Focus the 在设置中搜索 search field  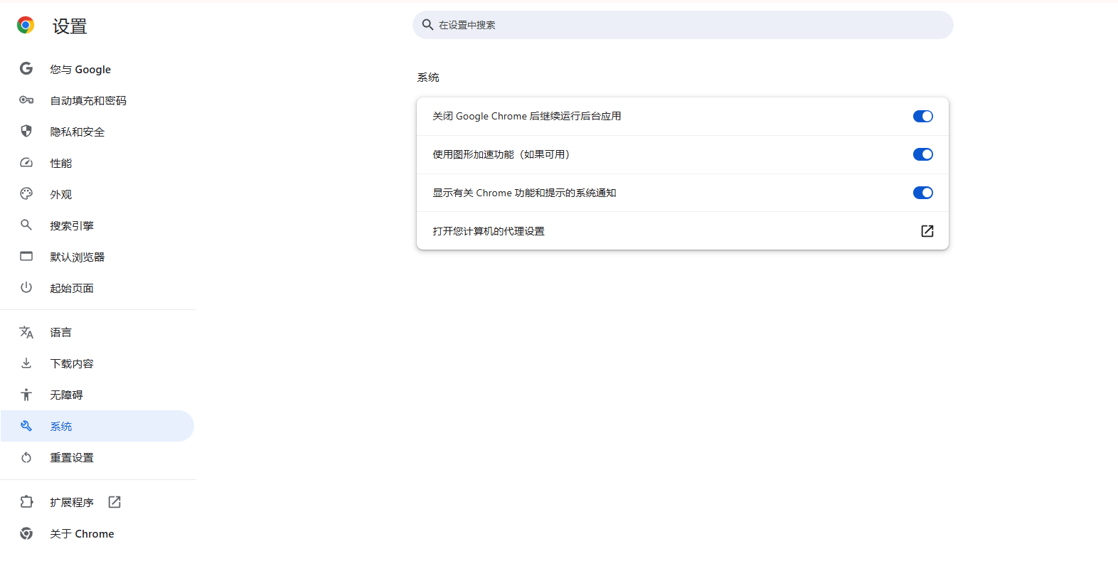coord(683,25)
